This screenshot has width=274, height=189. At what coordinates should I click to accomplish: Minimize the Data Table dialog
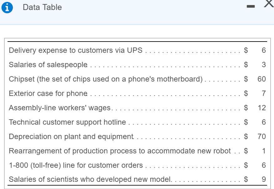pos(251,6)
